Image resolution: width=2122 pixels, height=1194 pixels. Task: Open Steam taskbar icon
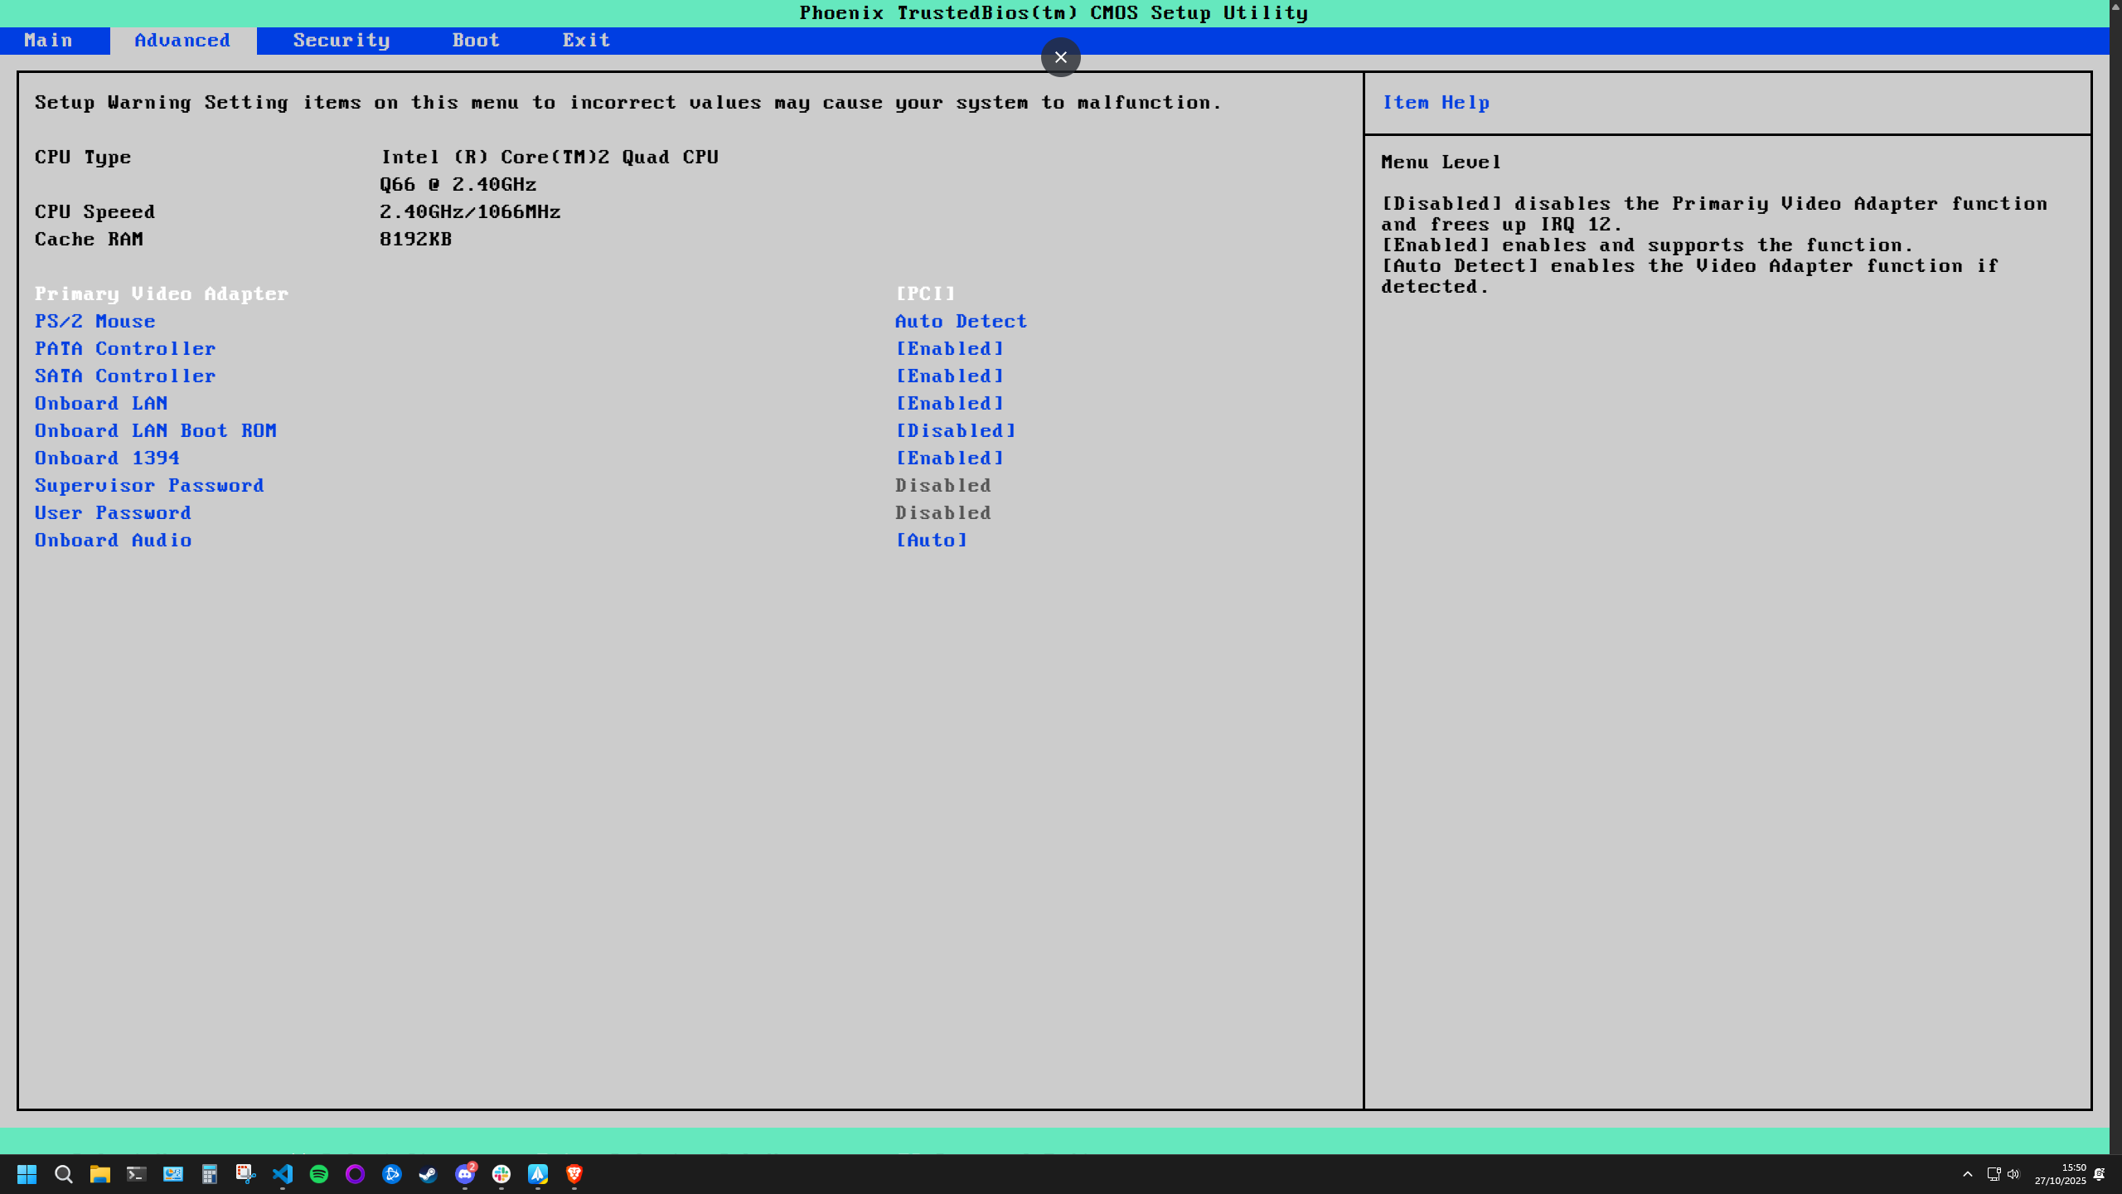[428, 1174]
